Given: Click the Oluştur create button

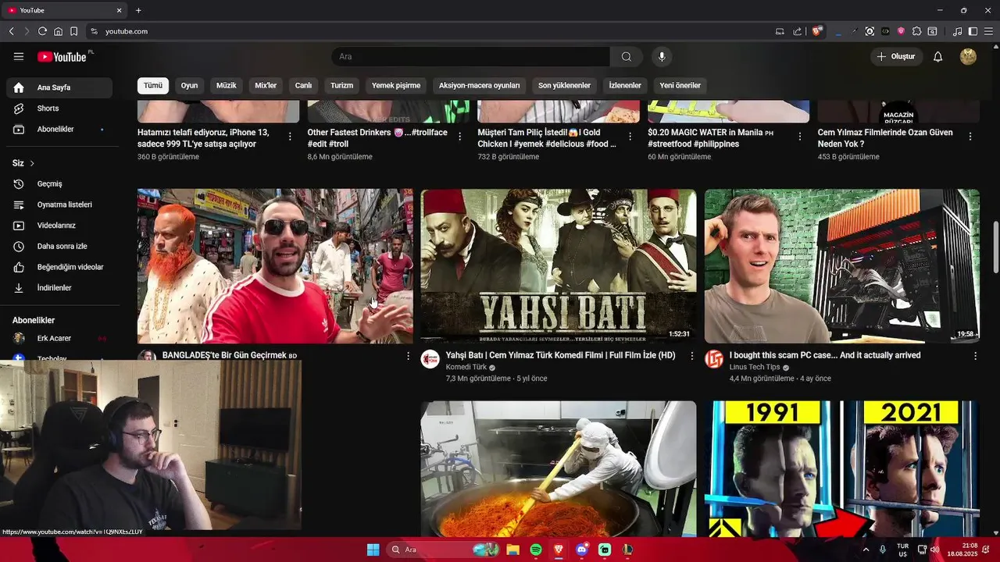Looking at the screenshot, I should pyautogui.click(x=896, y=56).
